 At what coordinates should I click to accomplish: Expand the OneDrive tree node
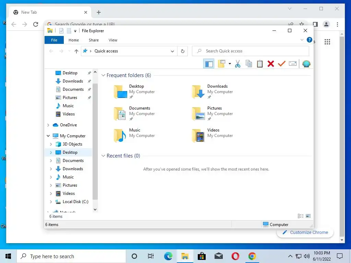(x=48, y=125)
